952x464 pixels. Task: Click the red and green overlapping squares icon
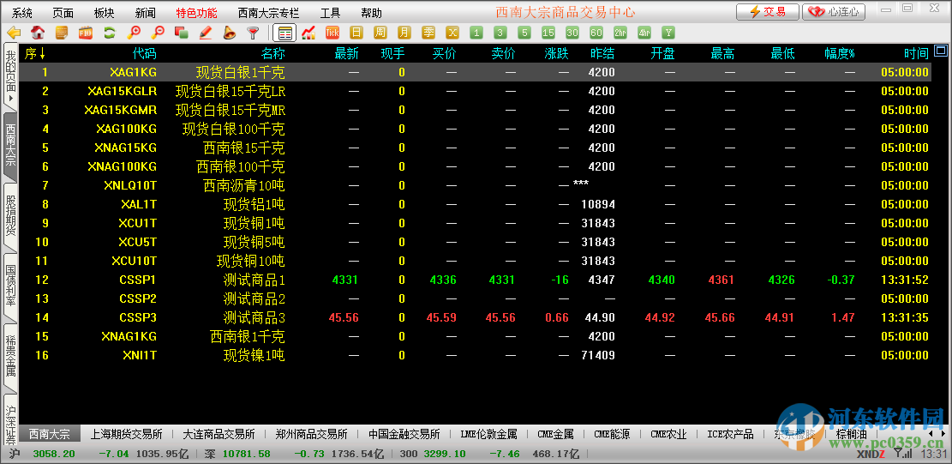click(181, 33)
